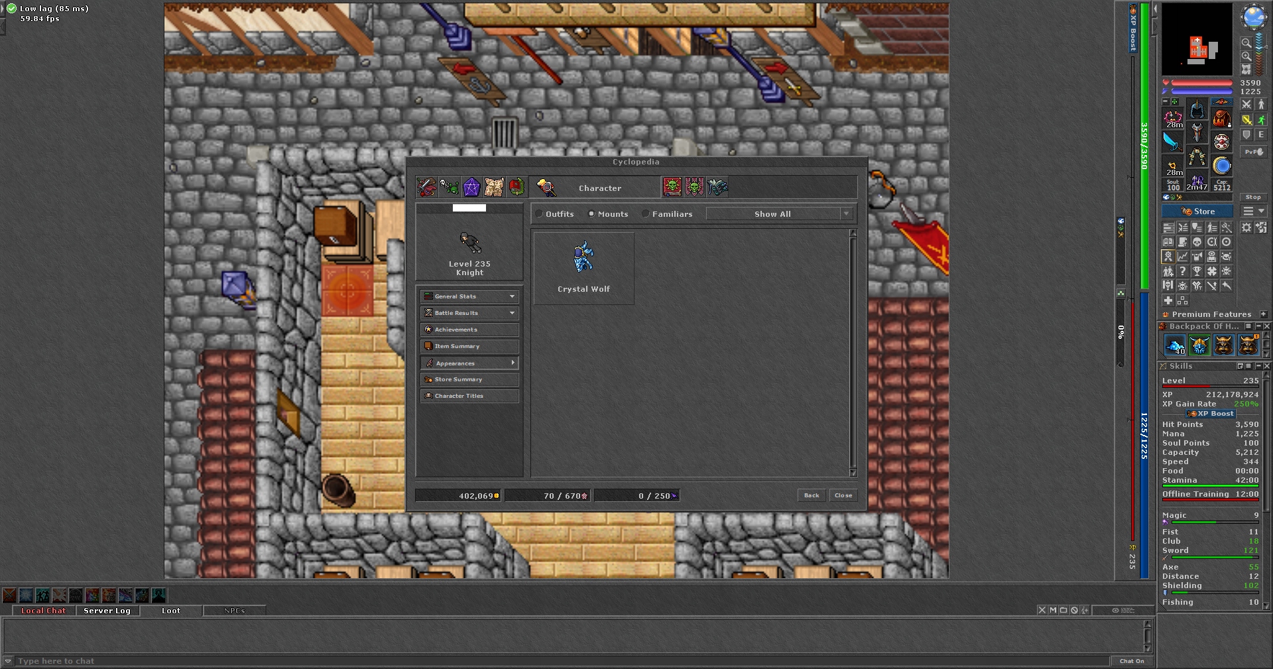Select the Character tab in Cyclopedia
Viewport: 1273px width, 669px height.
click(594, 188)
